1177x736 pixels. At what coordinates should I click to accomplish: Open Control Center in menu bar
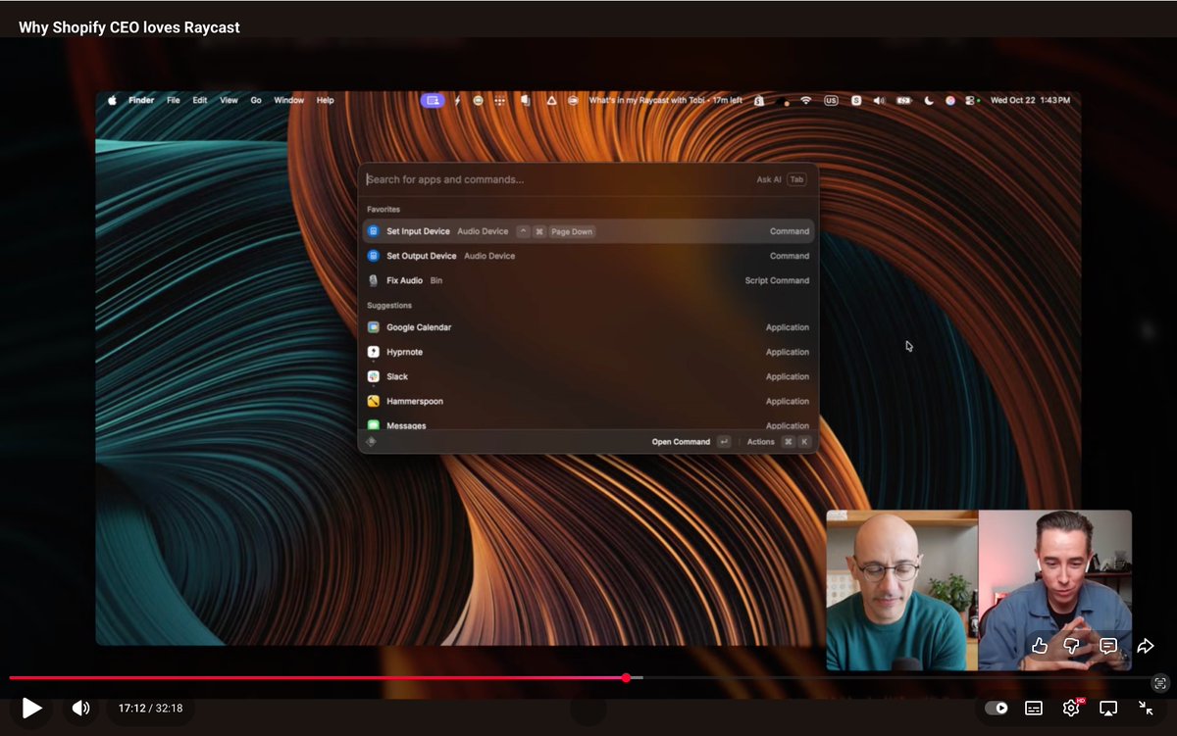971,100
